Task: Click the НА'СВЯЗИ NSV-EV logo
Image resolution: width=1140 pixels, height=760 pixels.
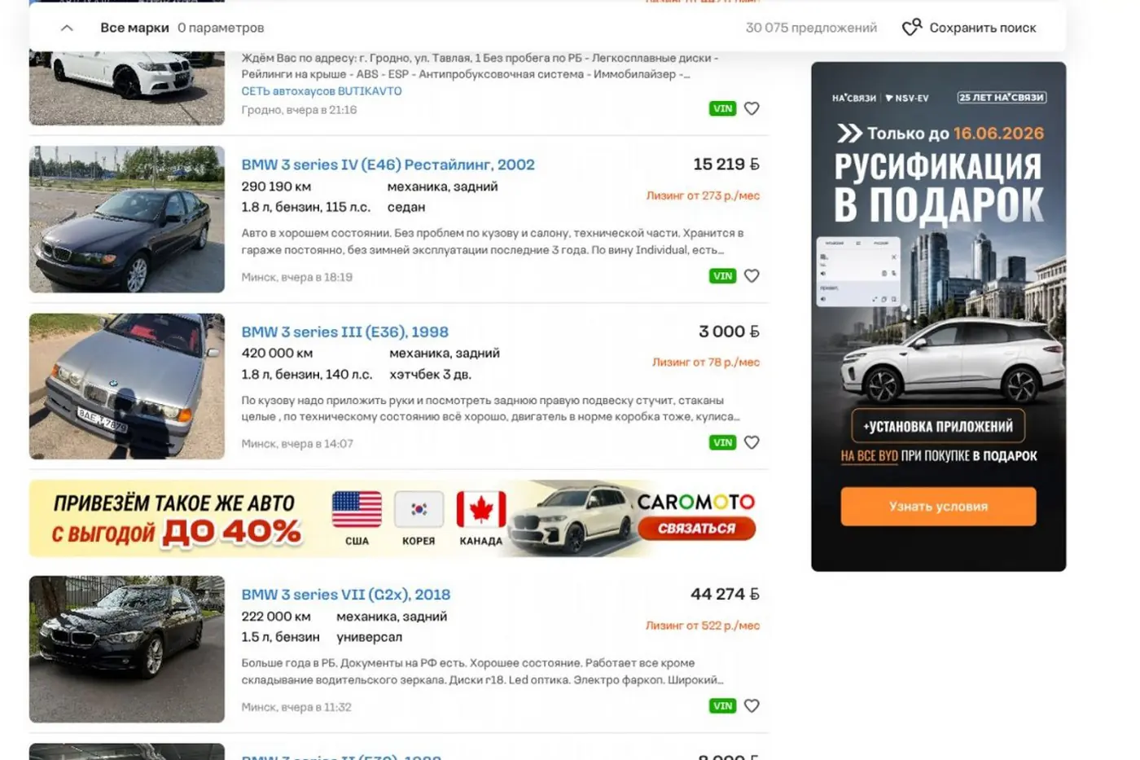Action: (880, 98)
